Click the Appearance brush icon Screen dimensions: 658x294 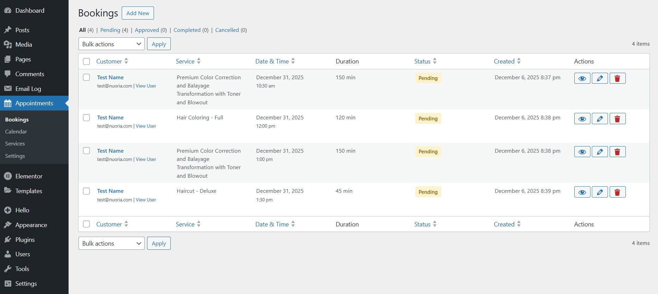8,225
